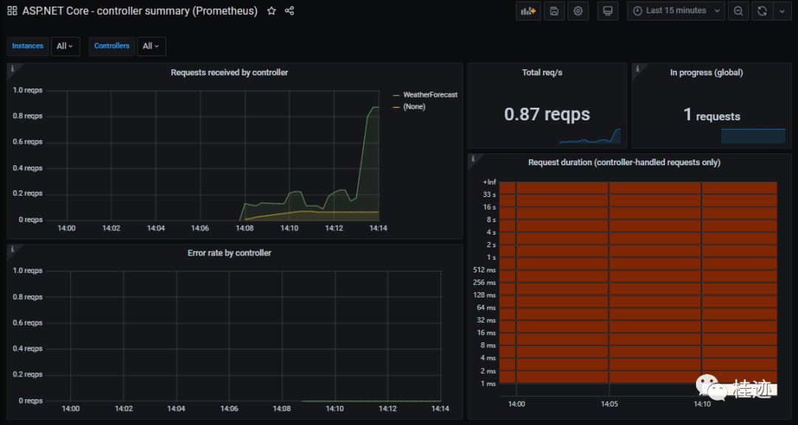
Task: Click the 64 ms bucket label
Action: [486, 308]
